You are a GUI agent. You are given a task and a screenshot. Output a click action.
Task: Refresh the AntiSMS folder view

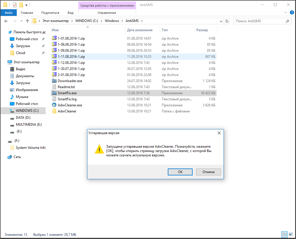point(227,21)
